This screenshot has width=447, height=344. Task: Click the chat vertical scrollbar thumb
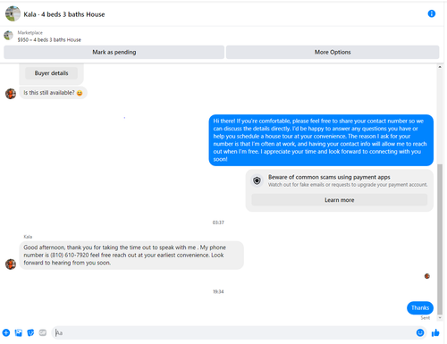(x=440, y=239)
